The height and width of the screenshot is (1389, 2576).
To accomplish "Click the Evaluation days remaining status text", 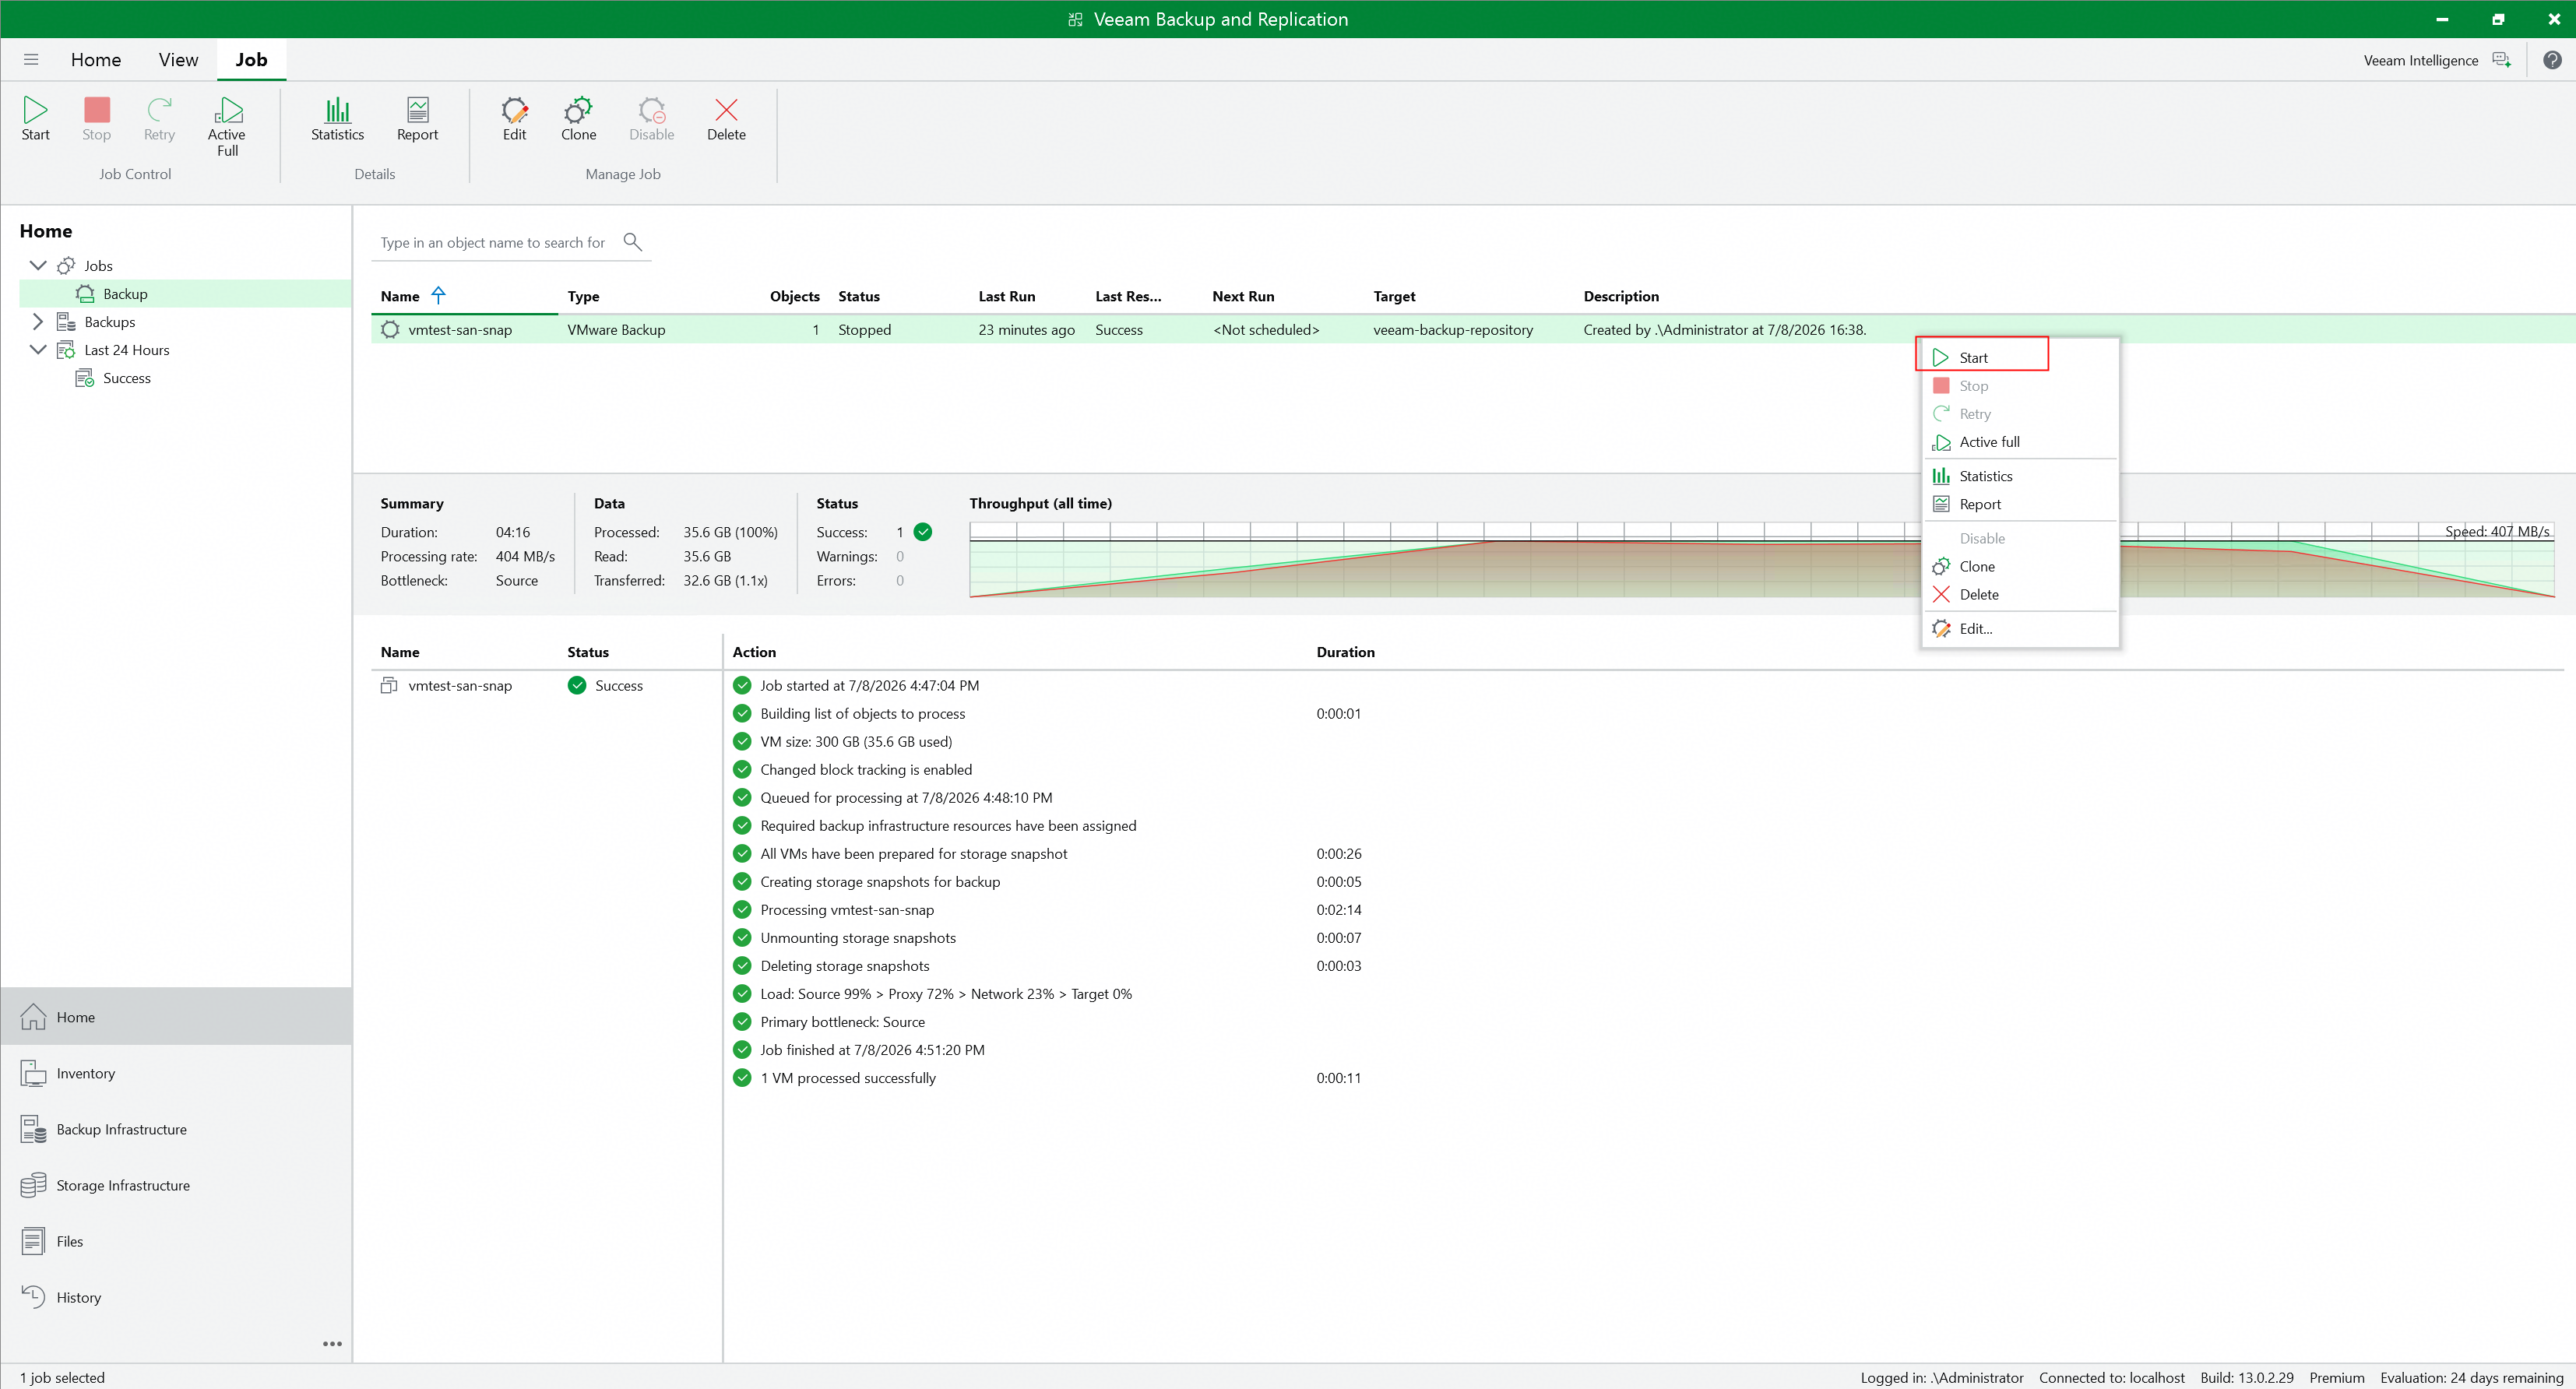I will [2471, 1378].
